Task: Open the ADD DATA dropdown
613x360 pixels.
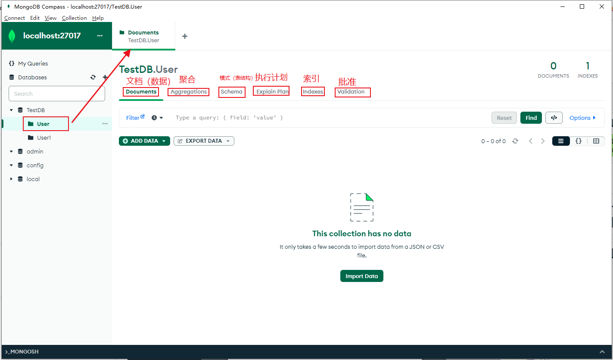Action: point(145,141)
